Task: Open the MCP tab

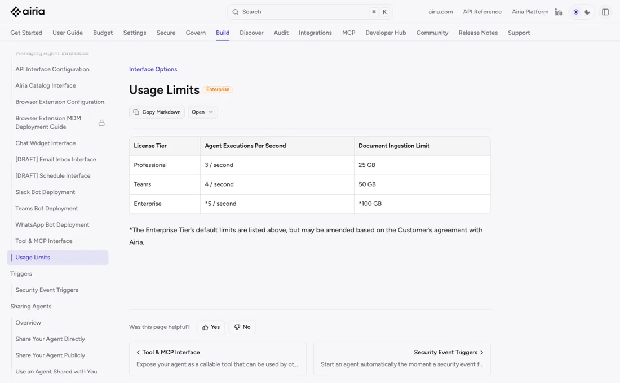Action: (349, 33)
